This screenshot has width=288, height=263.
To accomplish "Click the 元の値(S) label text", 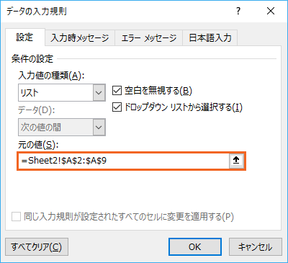I will (x=38, y=145).
